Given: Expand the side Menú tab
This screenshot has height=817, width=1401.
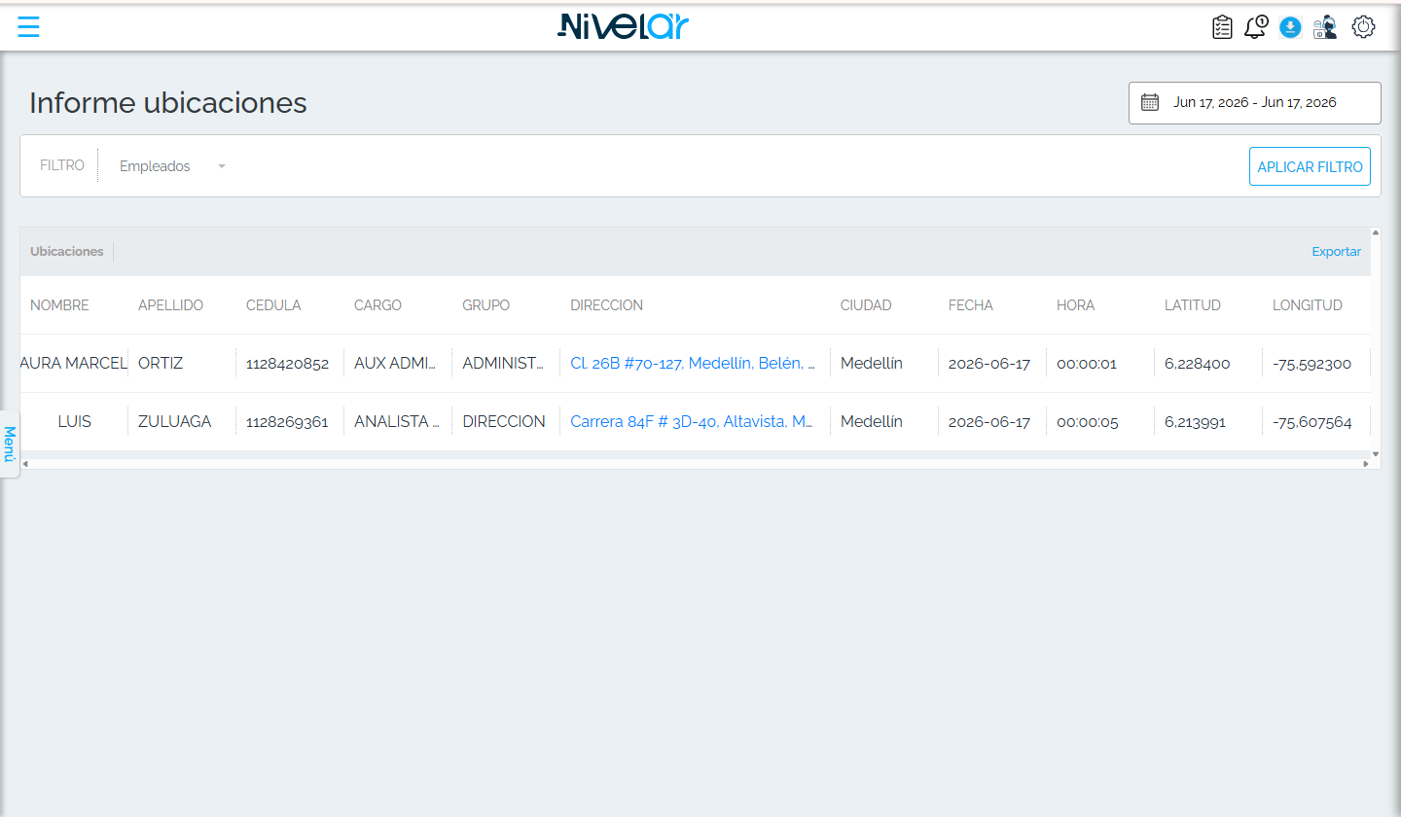Looking at the screenshot, I should tap(9, 444).
